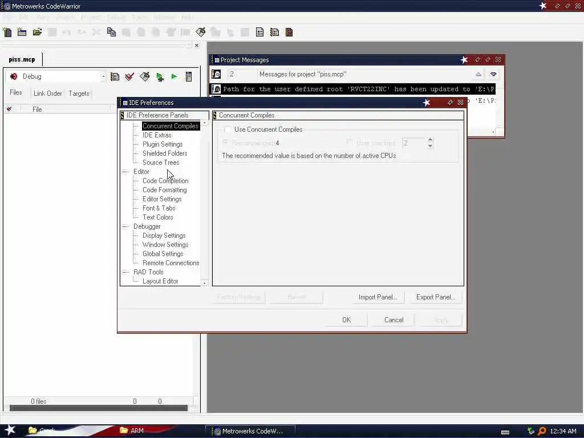Switch to the Link Order tab
Viewport: 584px width, 438px height.
tap(48, 94)
